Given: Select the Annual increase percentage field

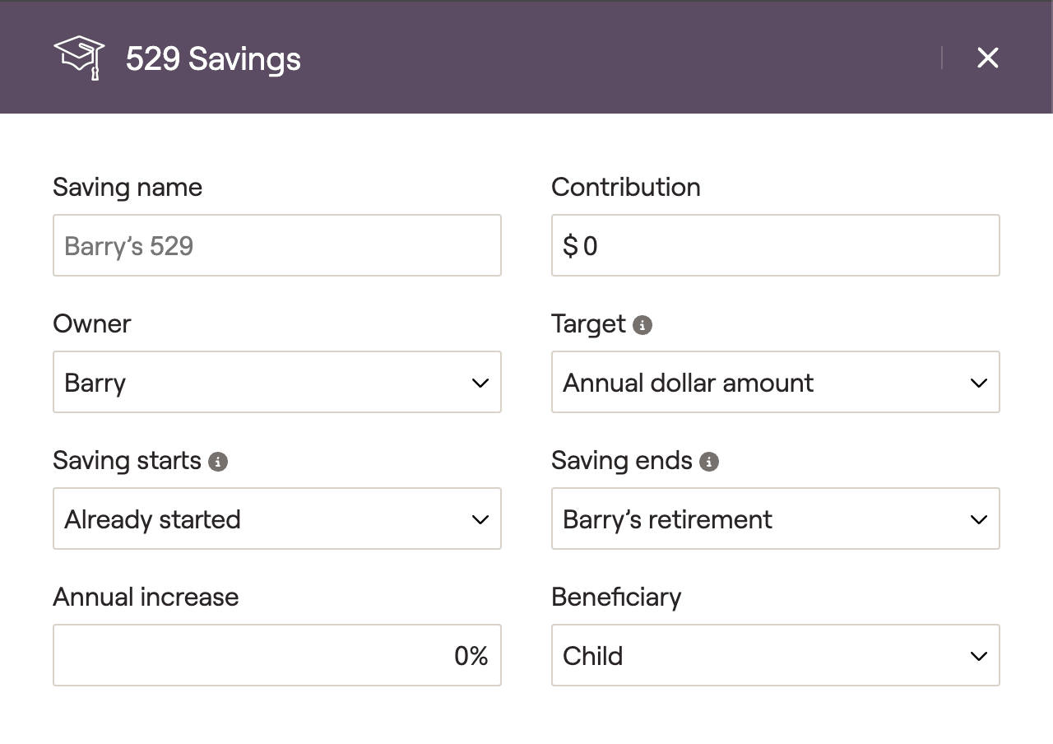Looking at the screenshot, I should tap(276, 655).
